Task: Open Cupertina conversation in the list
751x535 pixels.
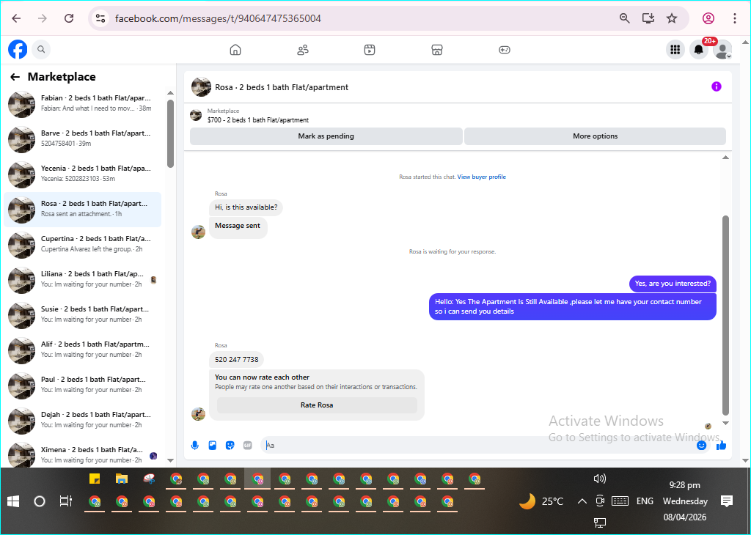Action: 82,245
